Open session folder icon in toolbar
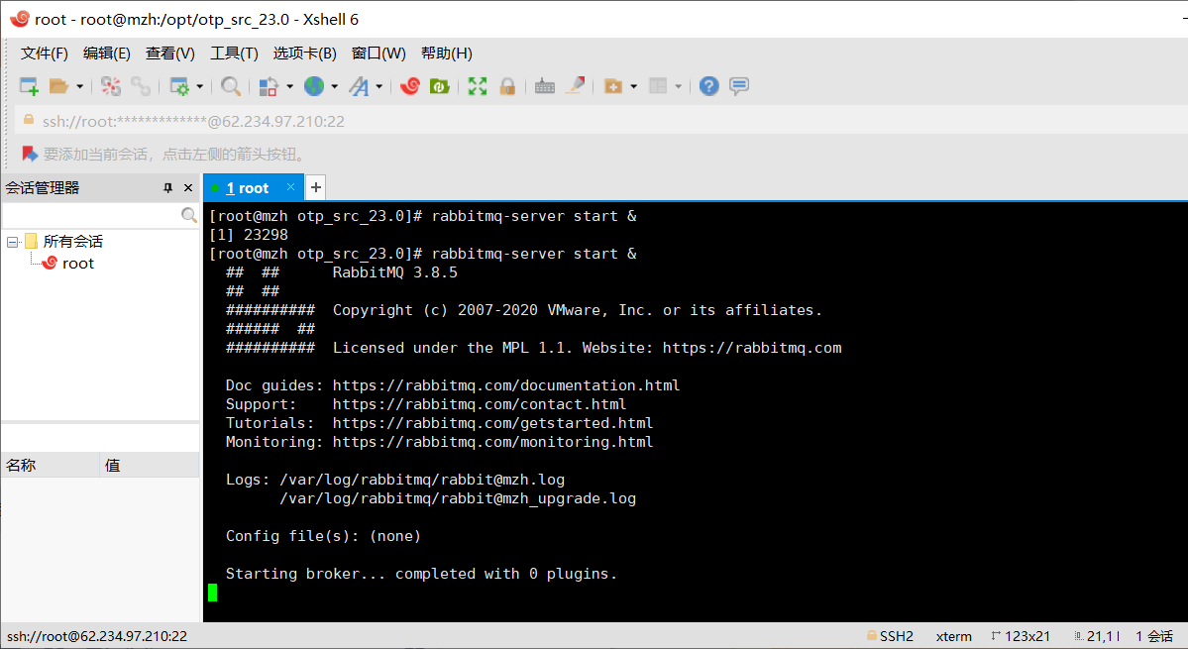The image size is (1188, 649). point(59,86)
